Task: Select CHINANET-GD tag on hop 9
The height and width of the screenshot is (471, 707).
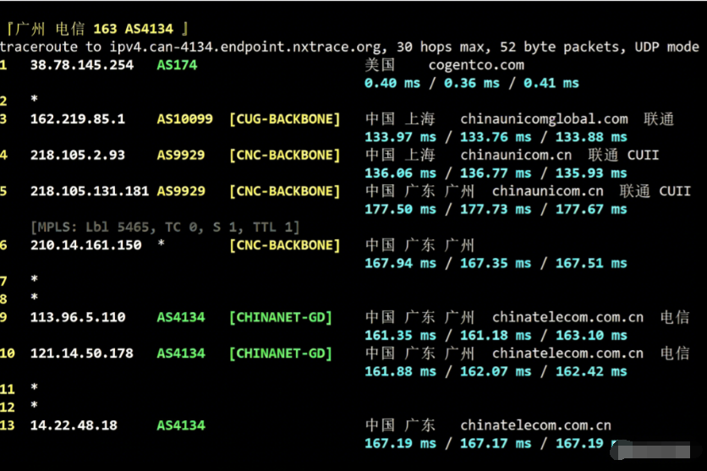Action: pyautogui.click(x=281, y=317)
